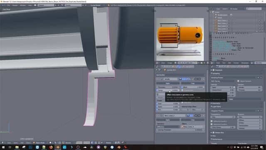Select Bool_Cutter_3 in the outliner
This screenshot has height=150, width=266.
point(222,26)
